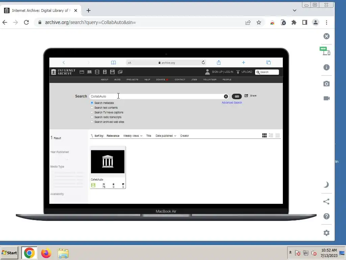This screenshot has width=346, height=260.
Task: Click the GO search button
Action: 237,96
